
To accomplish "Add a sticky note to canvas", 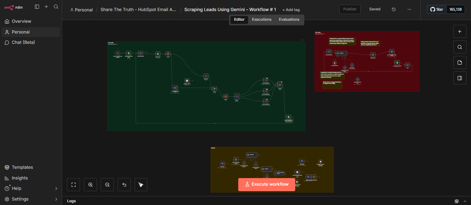I will coord(459,62).
